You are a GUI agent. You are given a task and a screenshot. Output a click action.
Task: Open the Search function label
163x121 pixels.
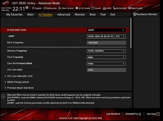click(x=98, y=8)
